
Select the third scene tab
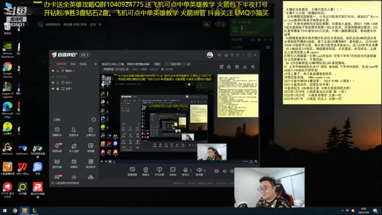83,64
